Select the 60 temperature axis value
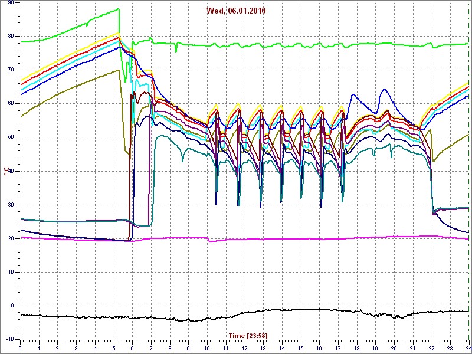 point(9,104)
